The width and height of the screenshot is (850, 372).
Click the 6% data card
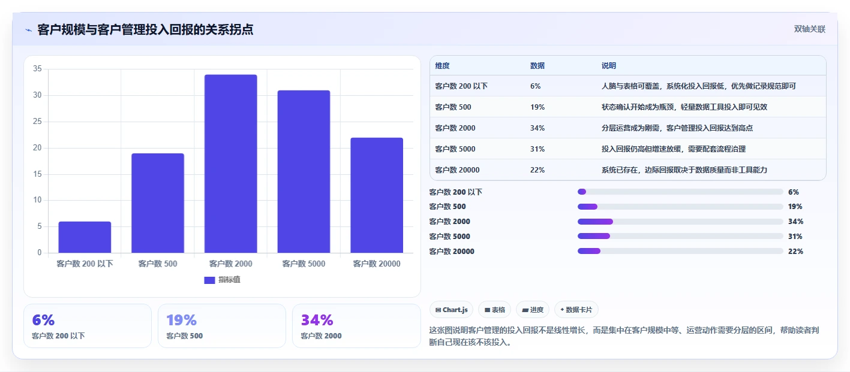click(x=88, y=326)
